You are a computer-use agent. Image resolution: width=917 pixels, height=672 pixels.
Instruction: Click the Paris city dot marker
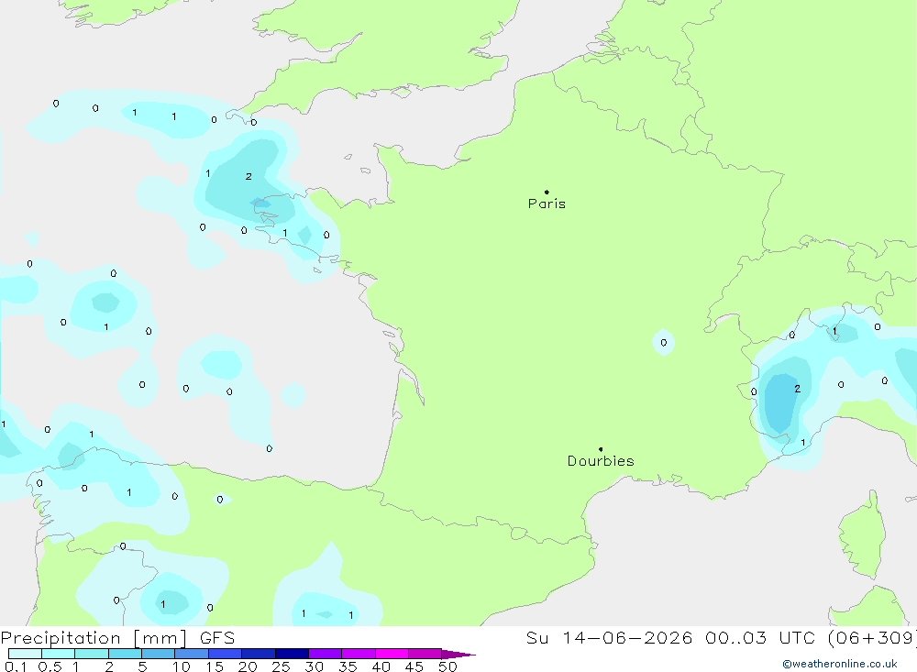(547, 192)
